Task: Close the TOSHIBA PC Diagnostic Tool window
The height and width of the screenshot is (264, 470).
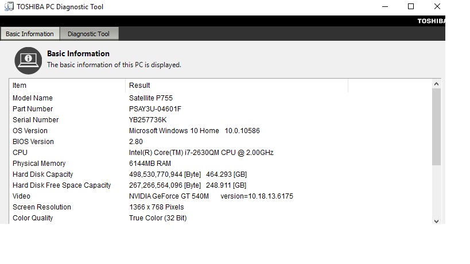Action: pyautogui.click(x=437, y=6)
